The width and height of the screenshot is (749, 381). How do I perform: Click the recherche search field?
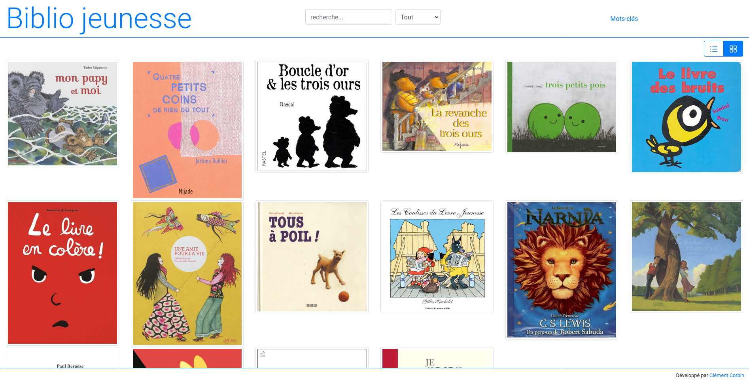click(349, 17)
